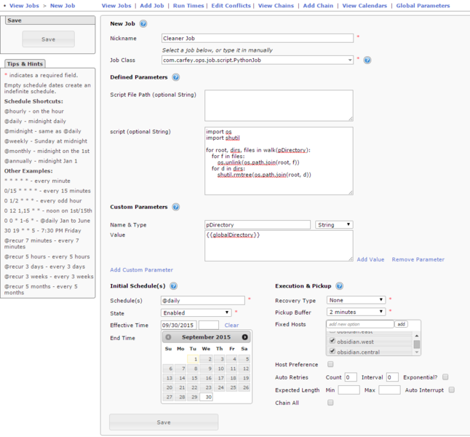Select day 1 in the calendar
Viewport: 470px width, 437px height.
pyautogui.click(x=194, y=358)
